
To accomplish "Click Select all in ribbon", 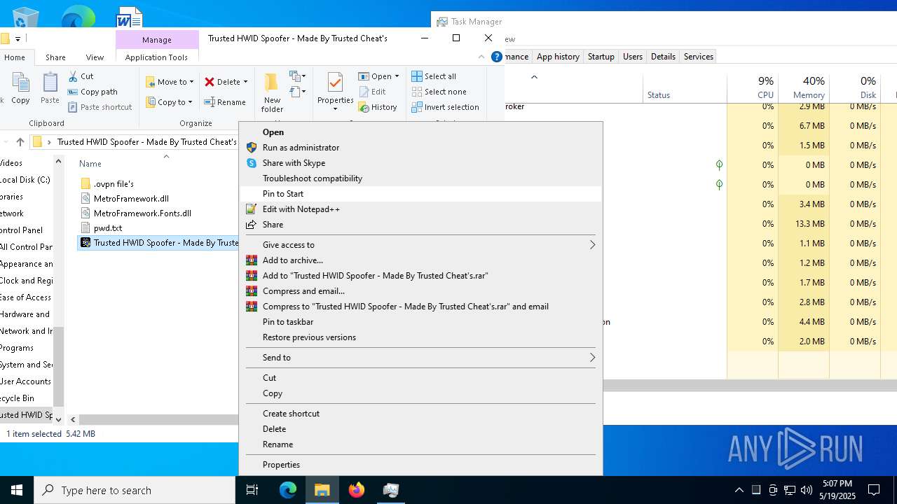I will click(434, 76).
